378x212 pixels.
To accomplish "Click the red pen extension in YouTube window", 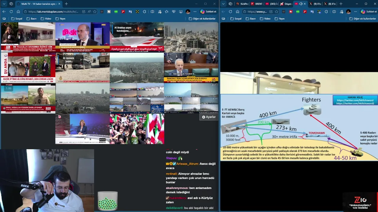I will click(x=305, y=11).
